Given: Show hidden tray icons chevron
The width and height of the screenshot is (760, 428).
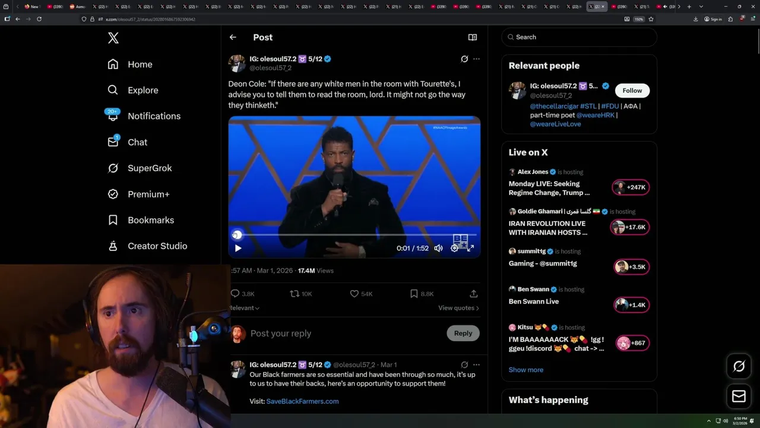Looking at the screenshot, I should pyautogui.click(x=708, y=421).
